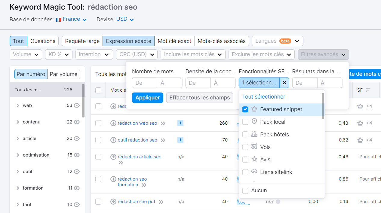Open the Intention filter dropdown
The height and width of the screenshot is (213, 381).
(94, 54)
